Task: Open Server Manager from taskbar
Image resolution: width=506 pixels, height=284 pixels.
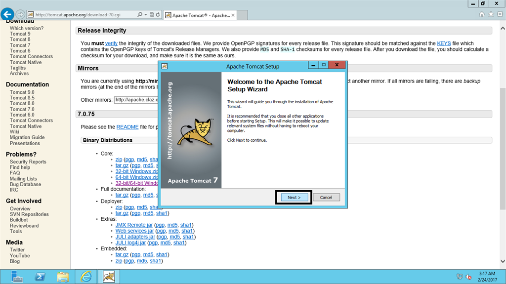Action: coord(16,277)
